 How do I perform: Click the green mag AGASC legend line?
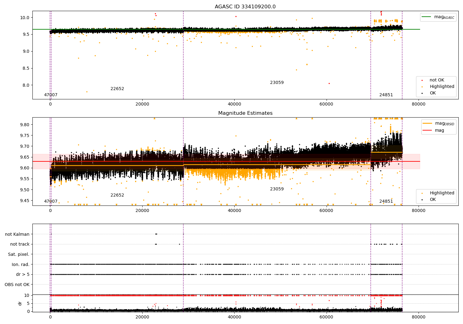pos(426,17)
